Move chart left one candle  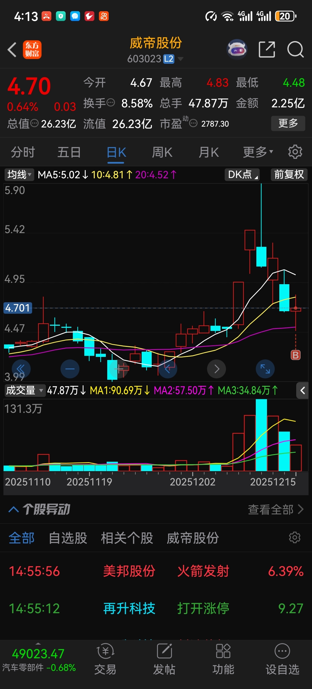tap(167, 369)
